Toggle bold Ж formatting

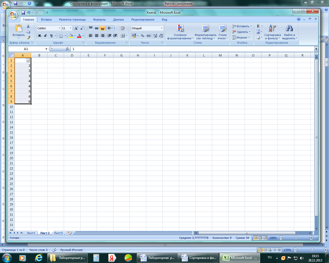click(x=40, y=36)
